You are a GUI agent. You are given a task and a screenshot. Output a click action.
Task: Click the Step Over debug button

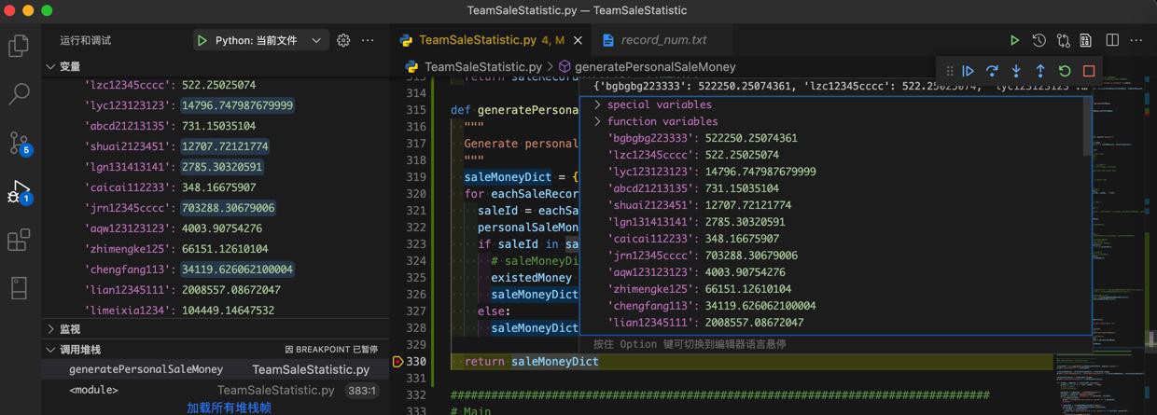pos(992,71)
